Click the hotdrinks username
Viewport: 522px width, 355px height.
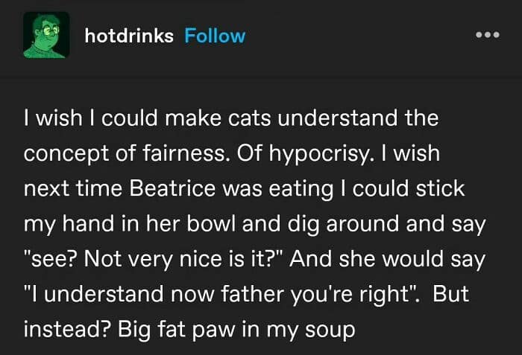pyautogui.click(x=129, y=36)
